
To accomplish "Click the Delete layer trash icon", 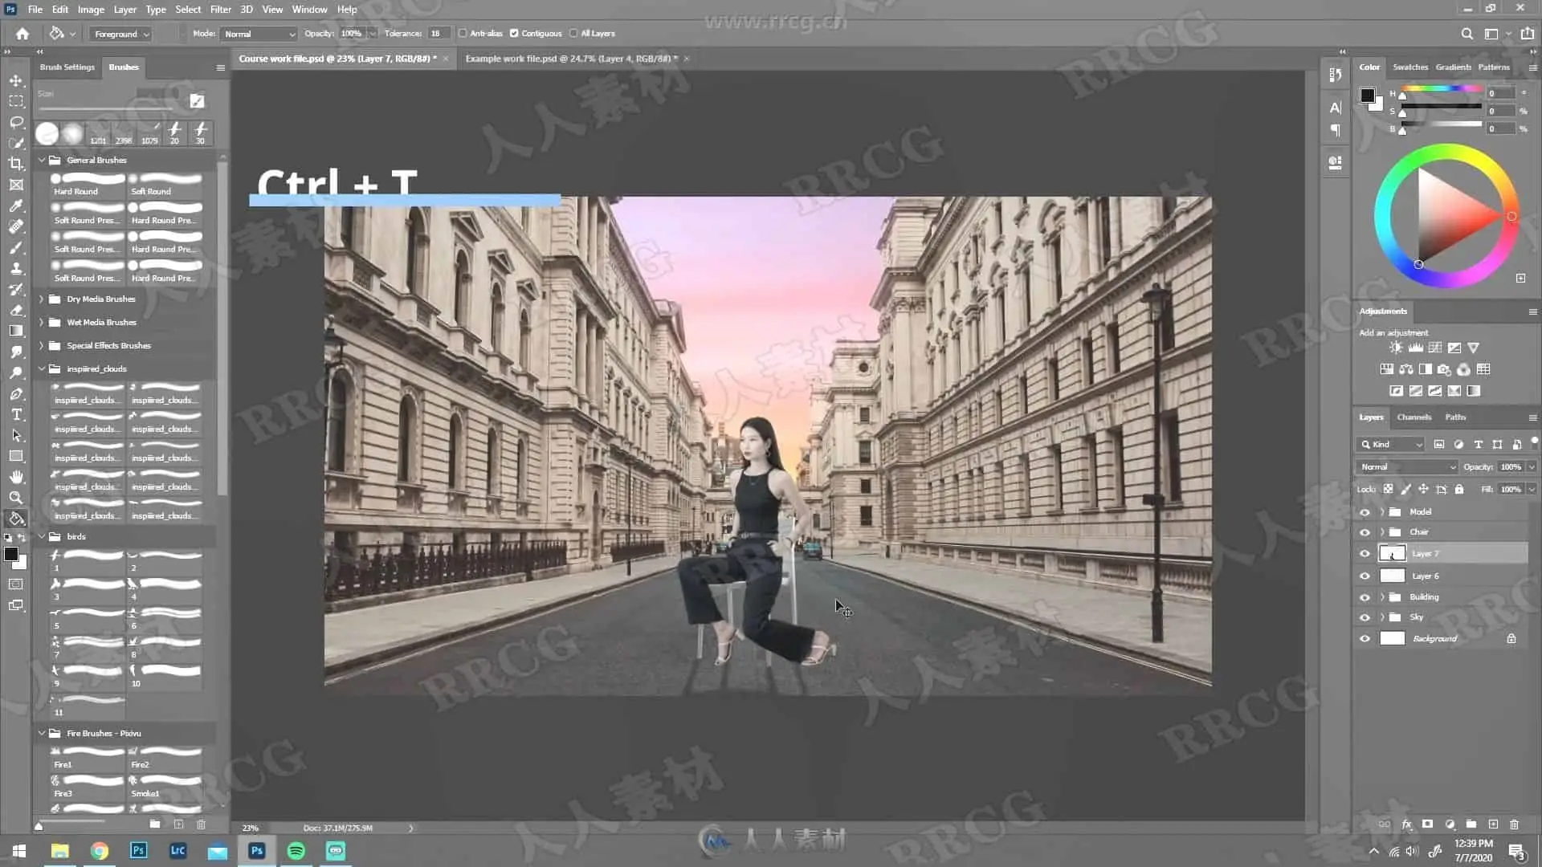I will click(x=1514, y=824).
